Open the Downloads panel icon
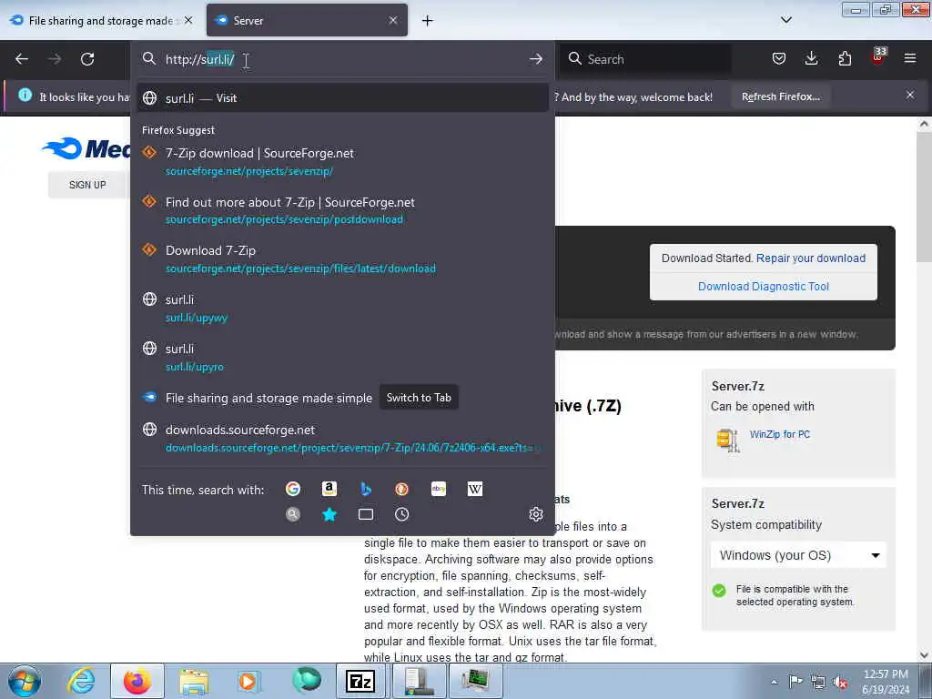 coord(811,58)
